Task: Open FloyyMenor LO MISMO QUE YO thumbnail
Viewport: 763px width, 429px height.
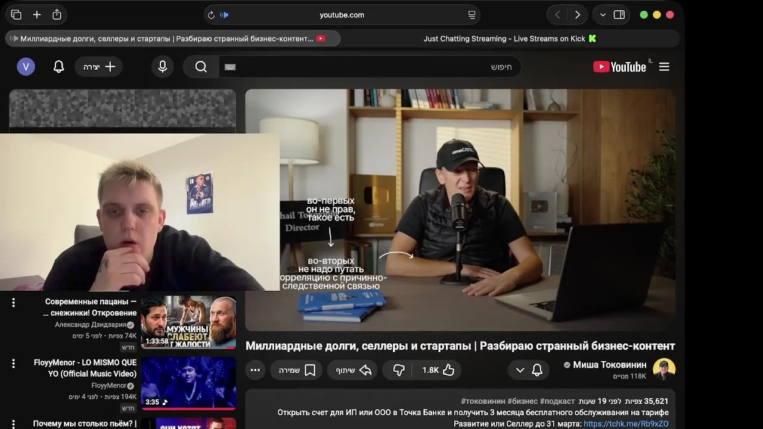Action: coord(188,383)
